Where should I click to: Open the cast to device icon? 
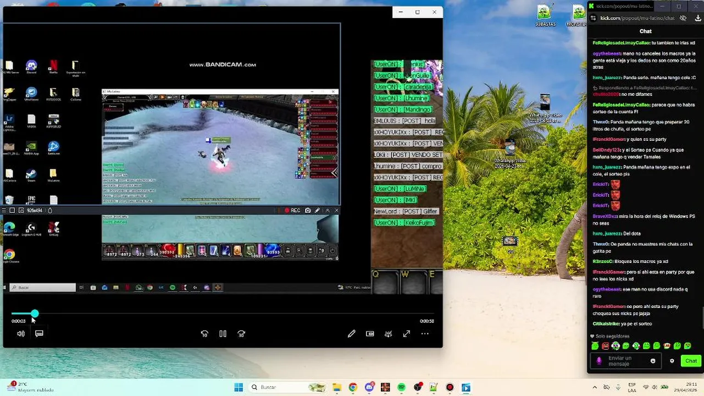pos(389,333)
